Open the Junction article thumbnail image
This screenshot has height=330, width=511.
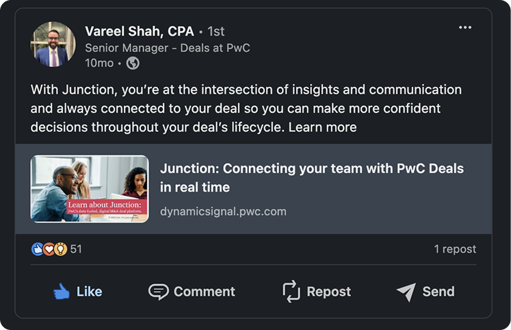click(90, 189)
